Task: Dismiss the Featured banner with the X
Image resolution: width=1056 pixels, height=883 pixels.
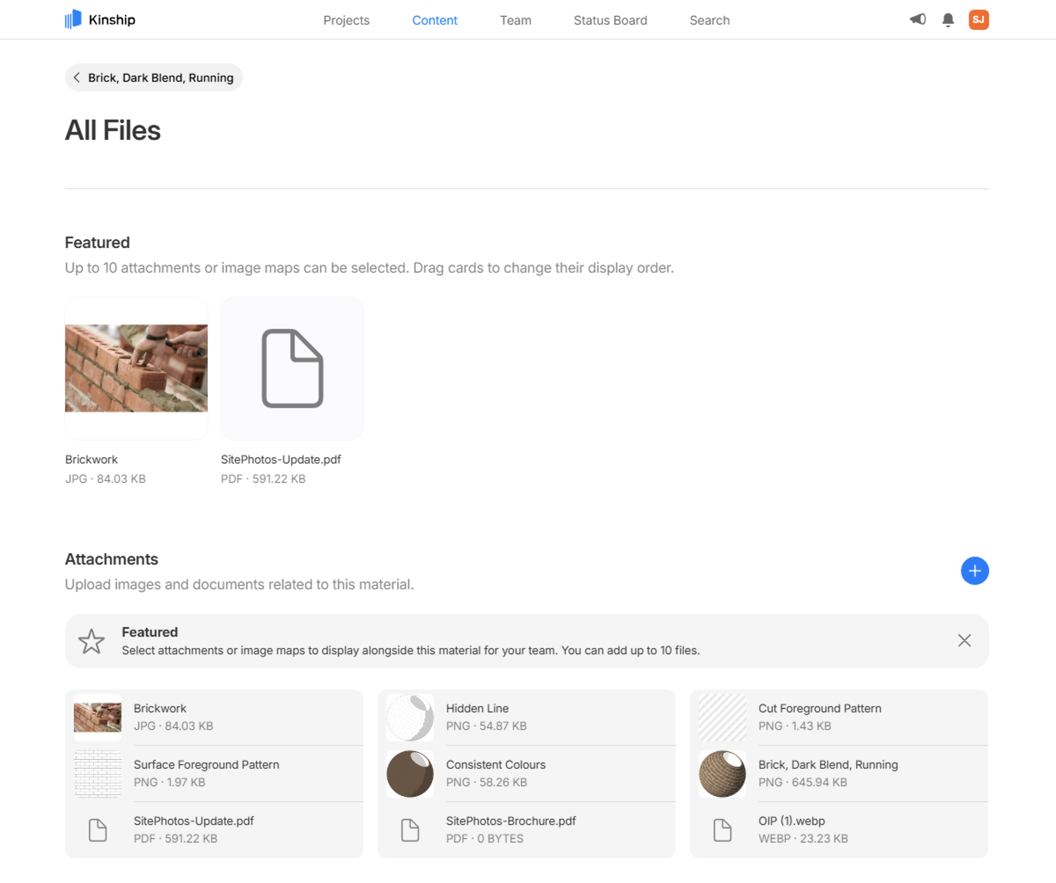Action: tap(964, 641)
